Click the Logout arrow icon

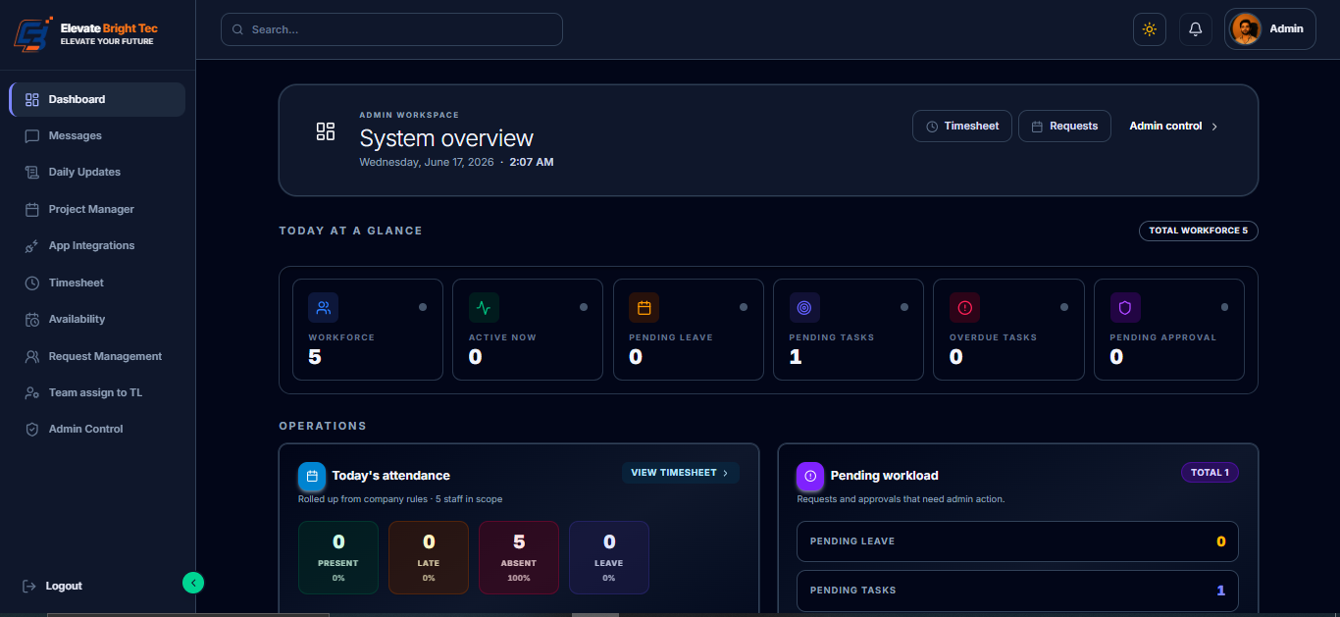[x=29, y=587]
